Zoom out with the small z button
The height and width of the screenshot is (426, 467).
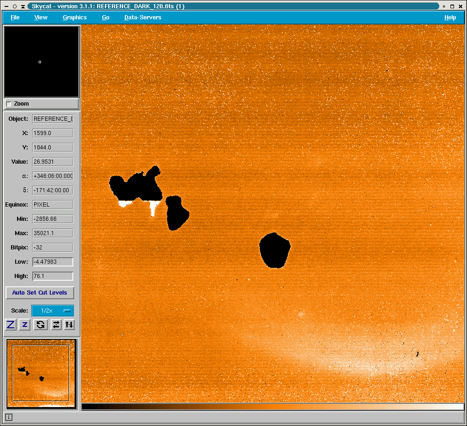[25, 325]
